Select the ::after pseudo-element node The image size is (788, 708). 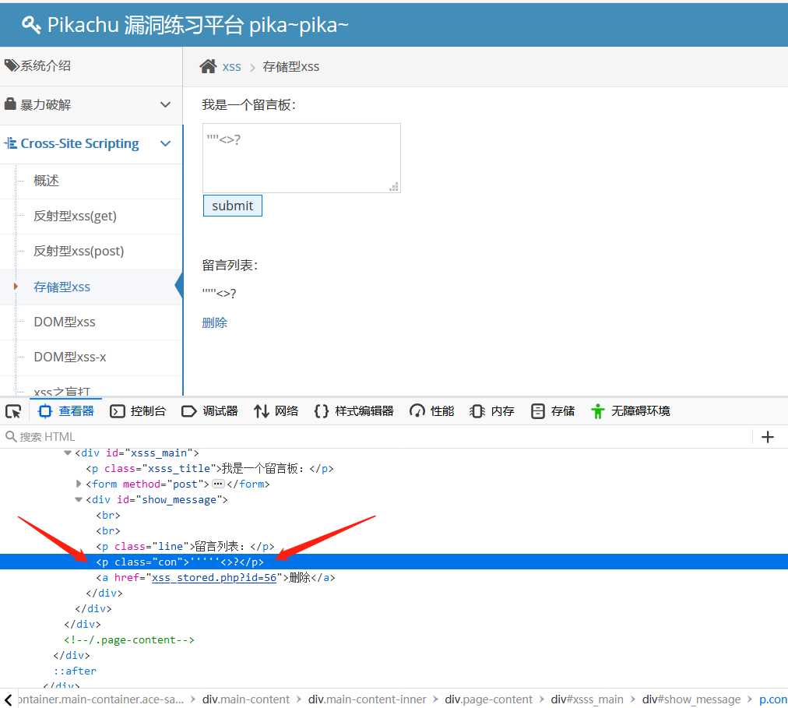coord(75,671)
